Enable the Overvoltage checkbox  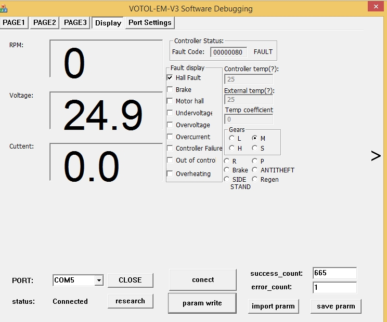pyautogui.click(x=170, y=125)
